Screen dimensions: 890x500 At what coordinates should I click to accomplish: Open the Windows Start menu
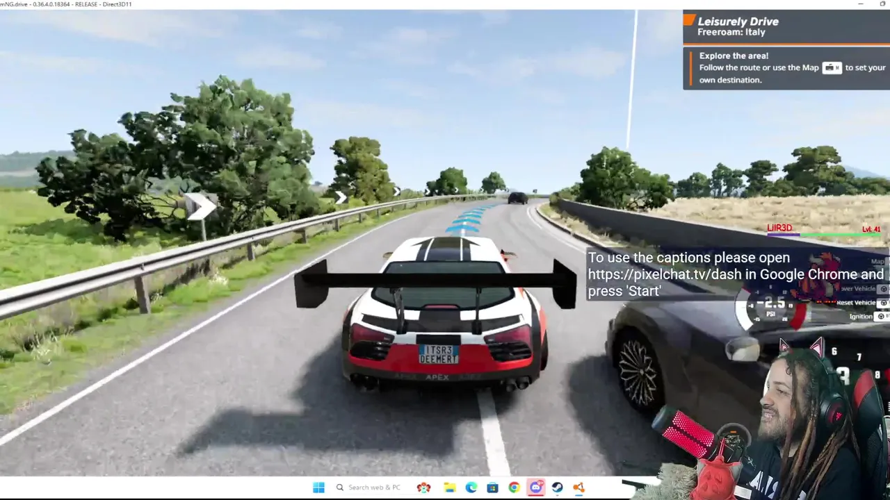(318, 487)
